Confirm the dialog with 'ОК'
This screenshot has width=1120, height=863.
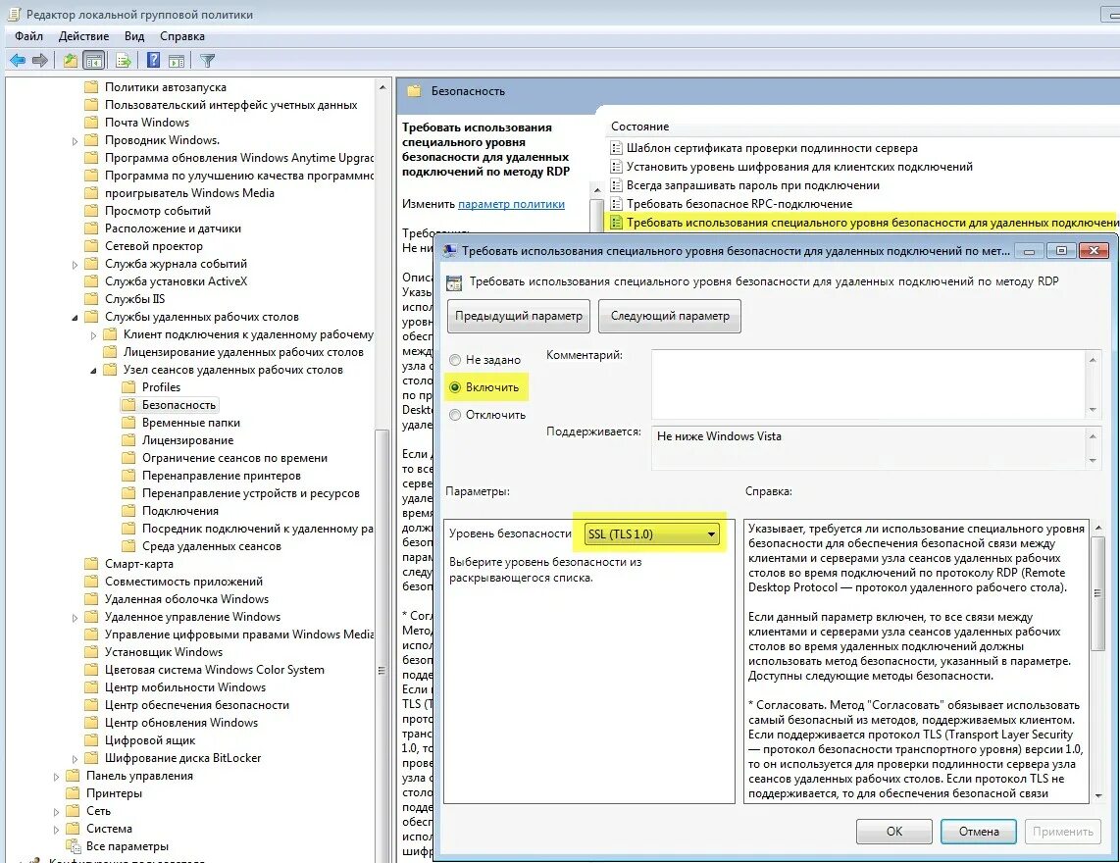pyautogui.click(x=894, y=832)
